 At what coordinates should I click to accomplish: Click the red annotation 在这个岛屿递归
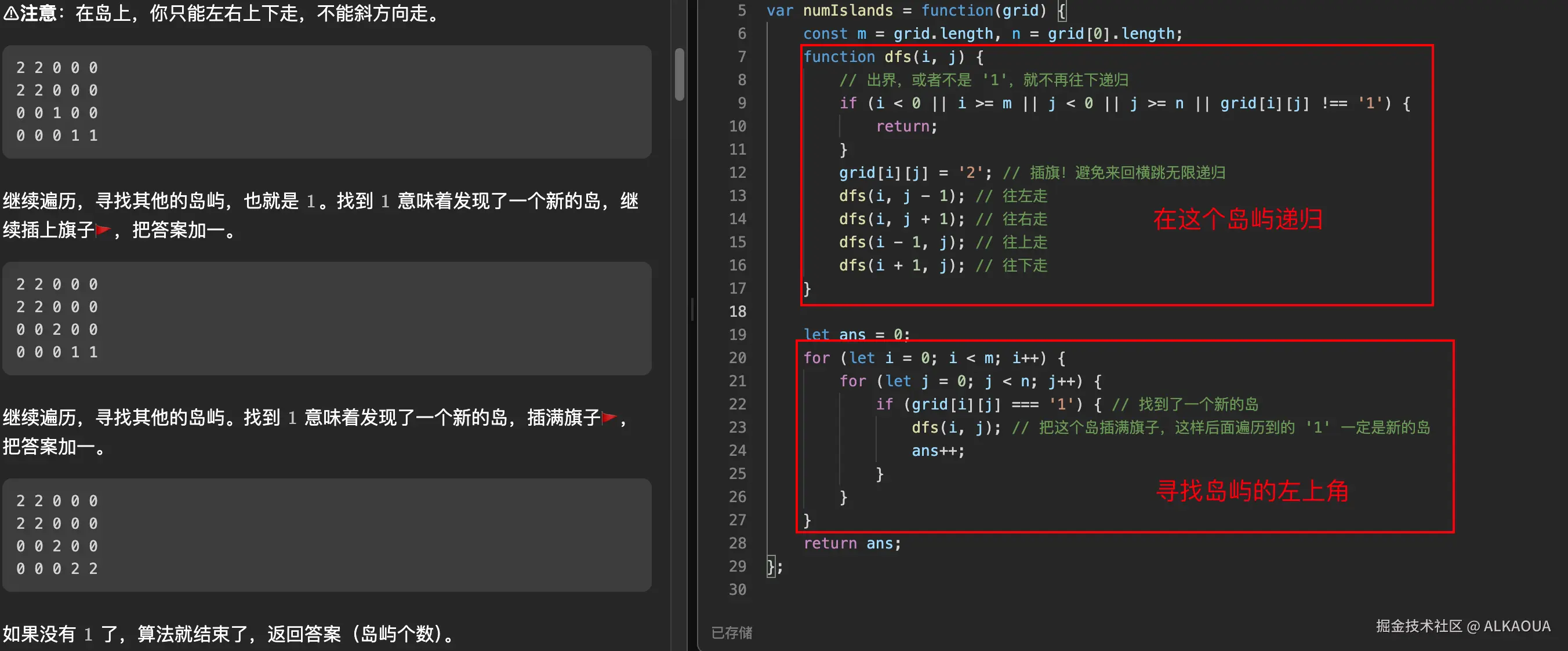click(1237, 219)
